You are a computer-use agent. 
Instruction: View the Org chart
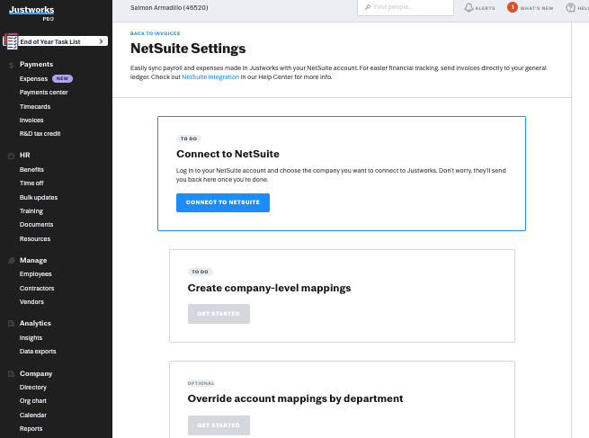(x=33, y=401)
